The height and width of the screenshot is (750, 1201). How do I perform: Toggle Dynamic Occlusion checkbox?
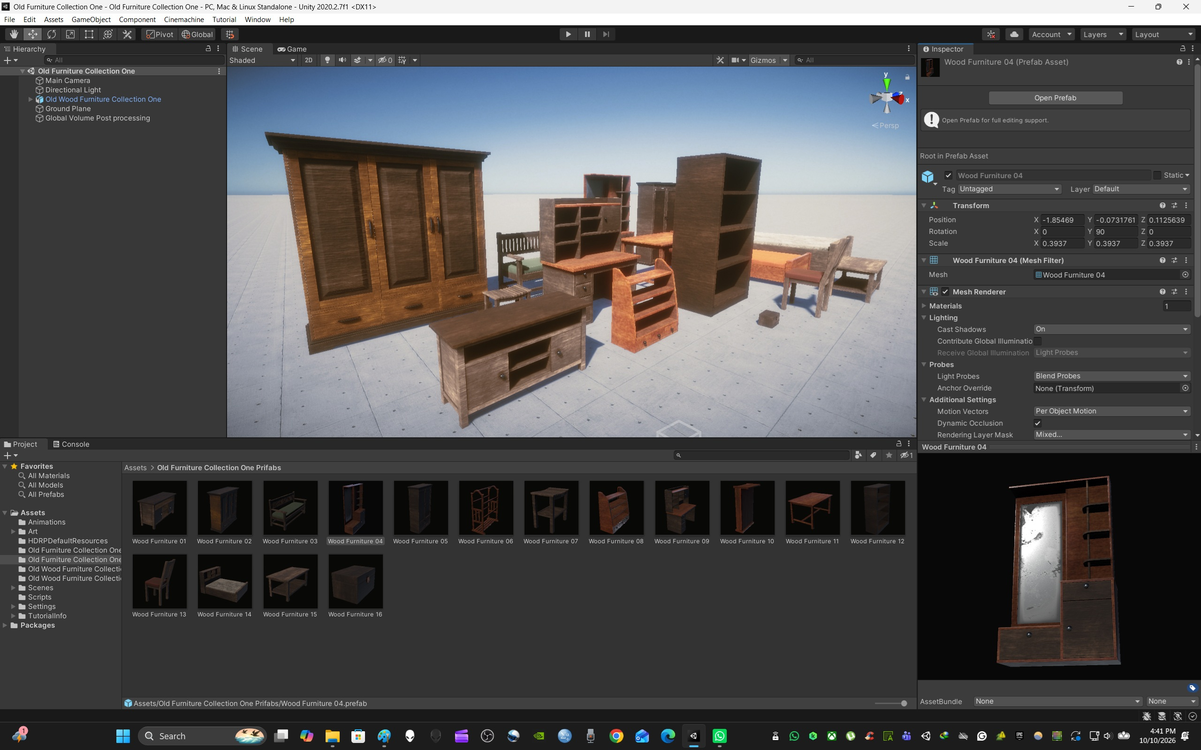(1038, 423)
